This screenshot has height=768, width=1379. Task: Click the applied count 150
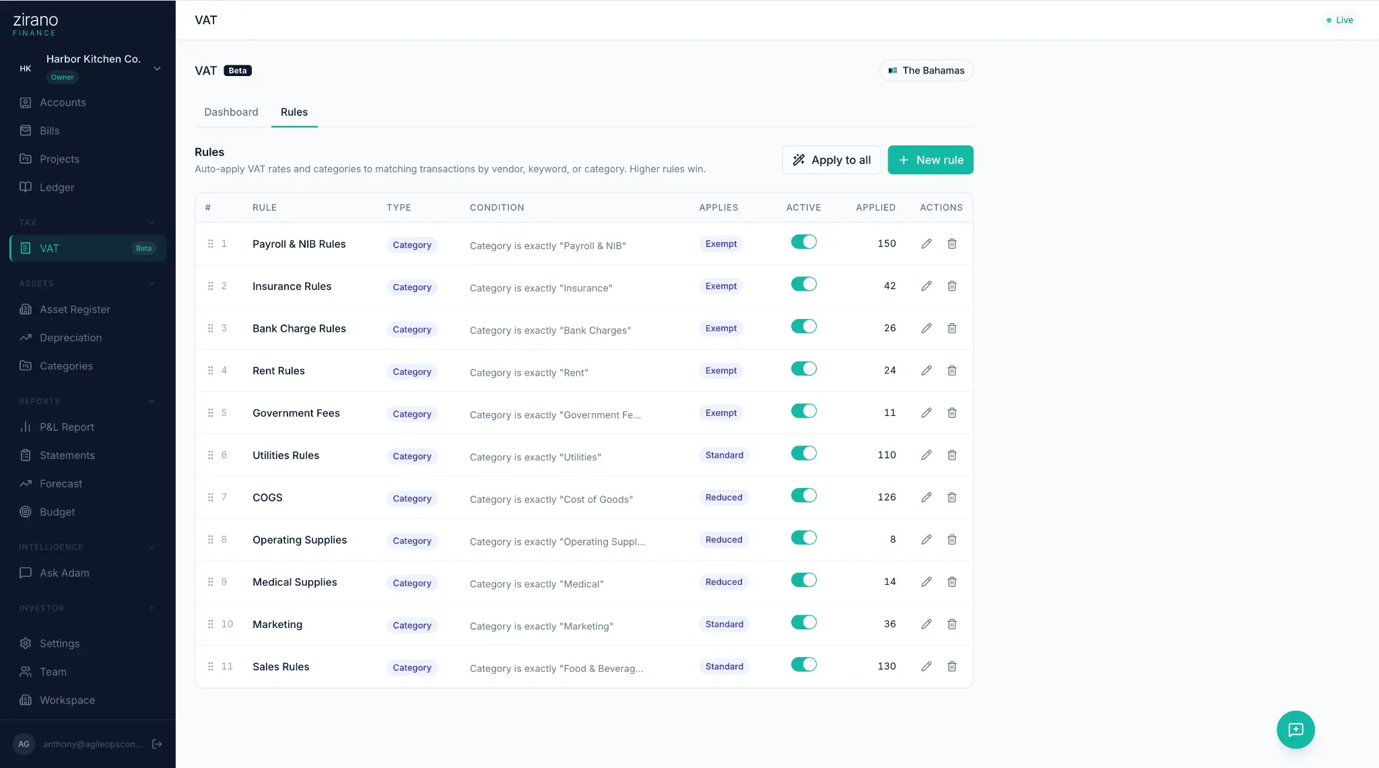click(887, 244)
